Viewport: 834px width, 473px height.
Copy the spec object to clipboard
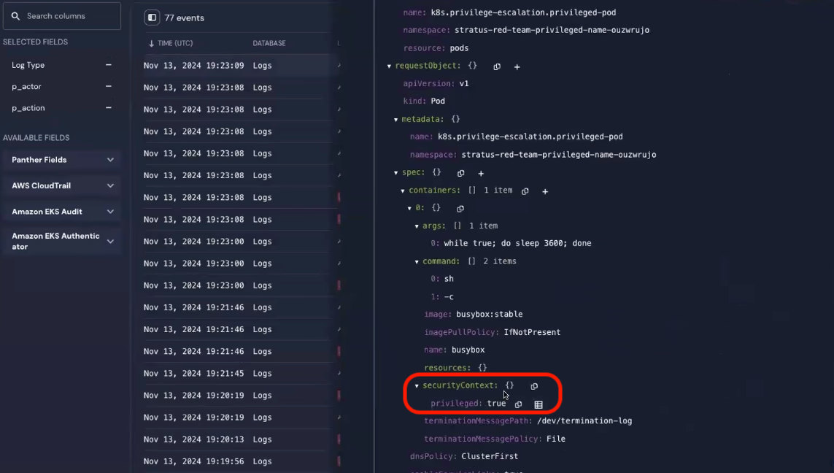[460, 173]
